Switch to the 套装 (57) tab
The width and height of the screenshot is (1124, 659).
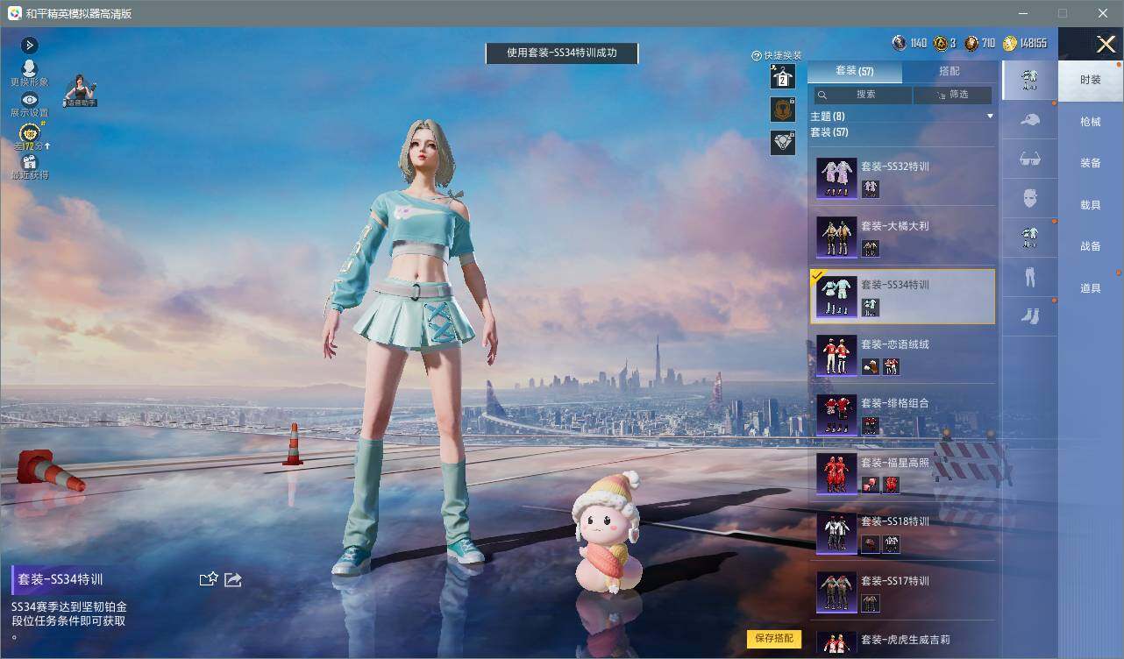[x=854, y=71]
